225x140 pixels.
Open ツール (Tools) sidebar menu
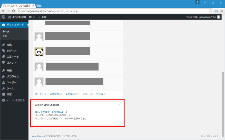[10, 88]
